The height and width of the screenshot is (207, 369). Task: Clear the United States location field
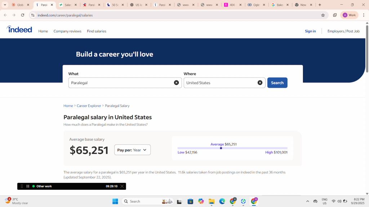coord(260,83)
